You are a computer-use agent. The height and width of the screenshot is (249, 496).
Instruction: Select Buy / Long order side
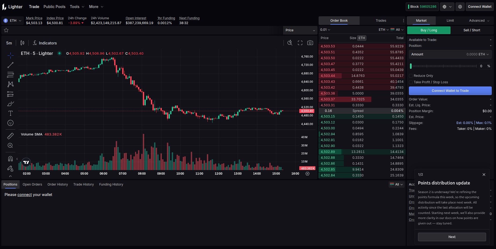429,30
